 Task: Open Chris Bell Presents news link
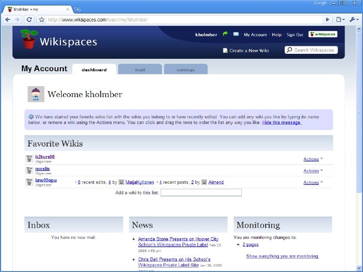[x=175, y=262]
